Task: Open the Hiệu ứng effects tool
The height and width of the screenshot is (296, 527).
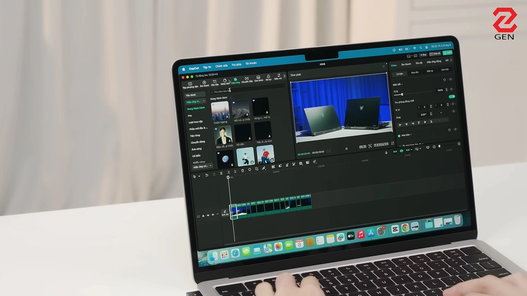Action: tap(235, 81)
